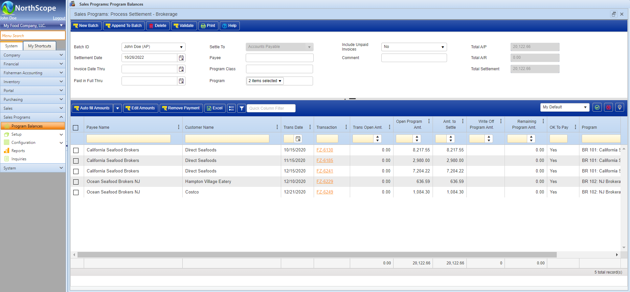Click the Validate button
This screenshot has height=292, width=630.
click(x=184, y=26)
